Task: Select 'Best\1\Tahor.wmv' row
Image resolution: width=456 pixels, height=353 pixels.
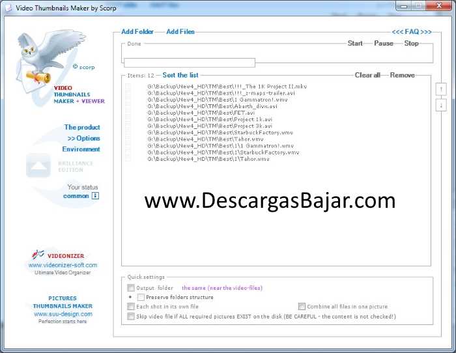Action: 208,159
